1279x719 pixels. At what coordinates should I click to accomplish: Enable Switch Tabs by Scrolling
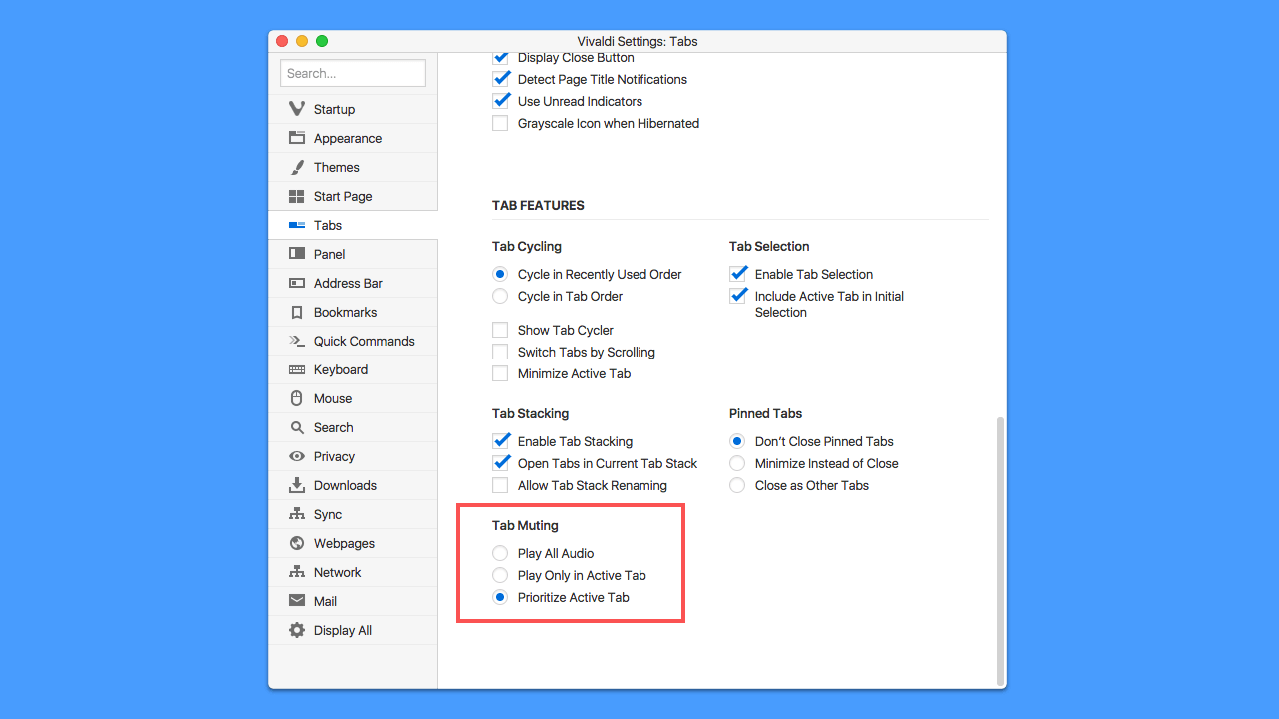(500, 352)
